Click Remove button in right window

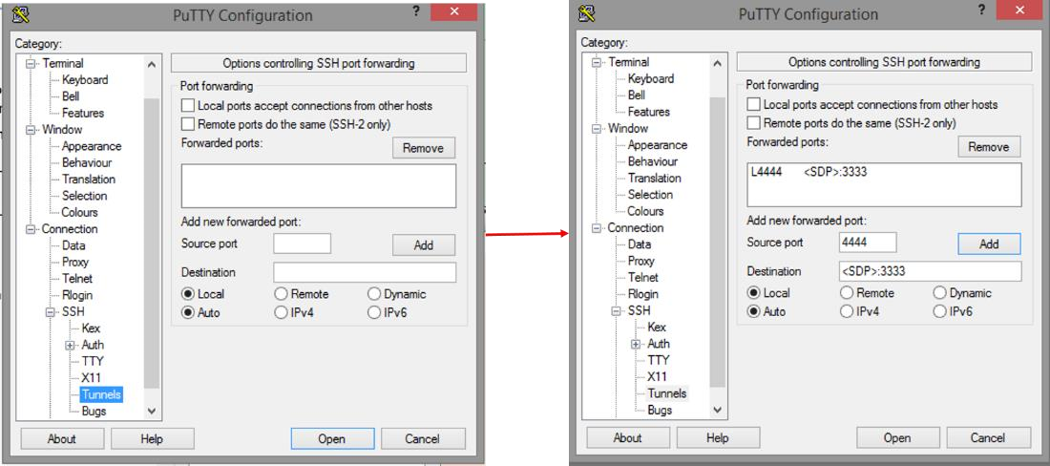[x=989, y=147]
